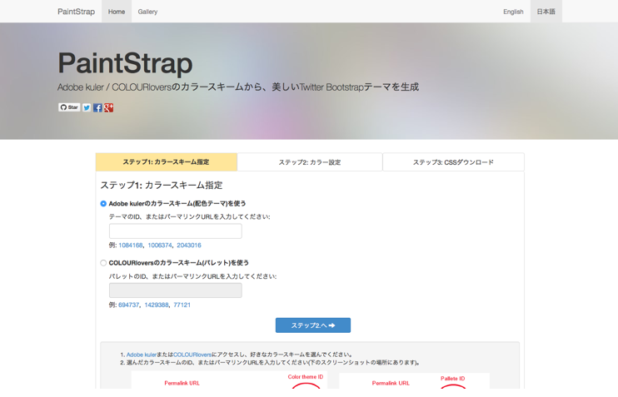Click example palette ID 694737

tap(129, 305)
